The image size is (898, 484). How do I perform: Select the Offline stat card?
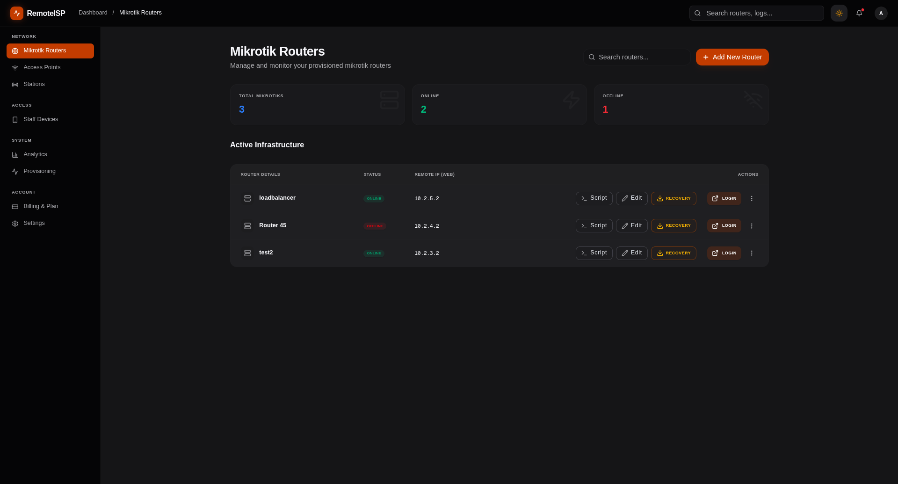point(681,105)
